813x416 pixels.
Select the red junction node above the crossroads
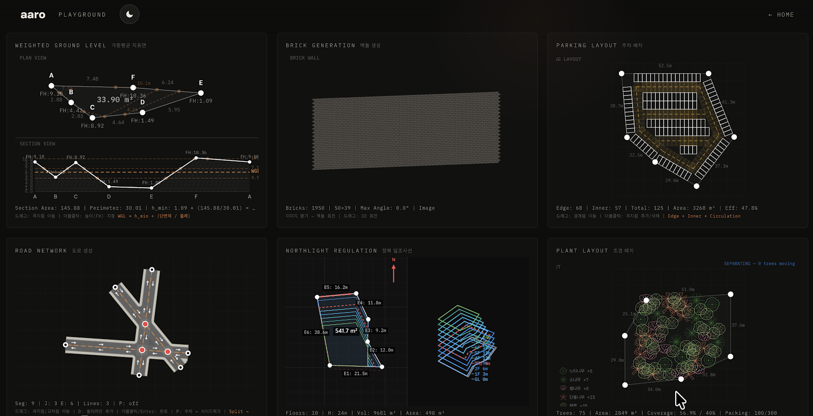145,324
